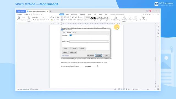
Task: Switch to the Go To tab
Action: 75,33
